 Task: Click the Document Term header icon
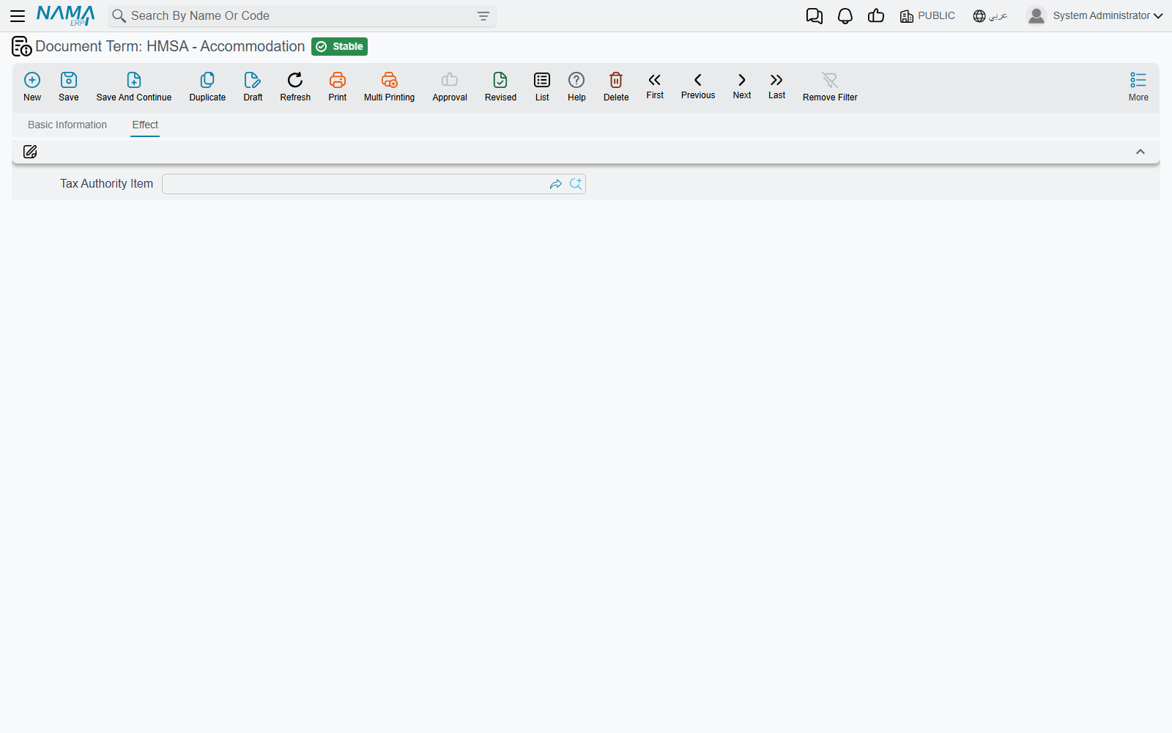point(21,46)
